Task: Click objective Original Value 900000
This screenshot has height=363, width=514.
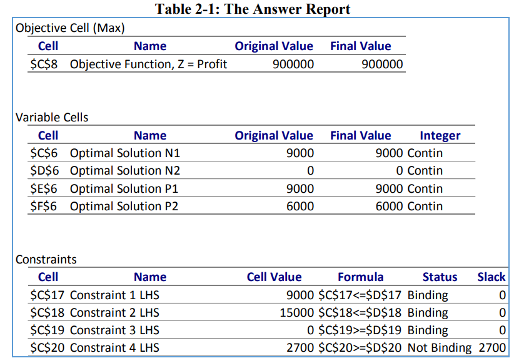Action: point(293,64)
